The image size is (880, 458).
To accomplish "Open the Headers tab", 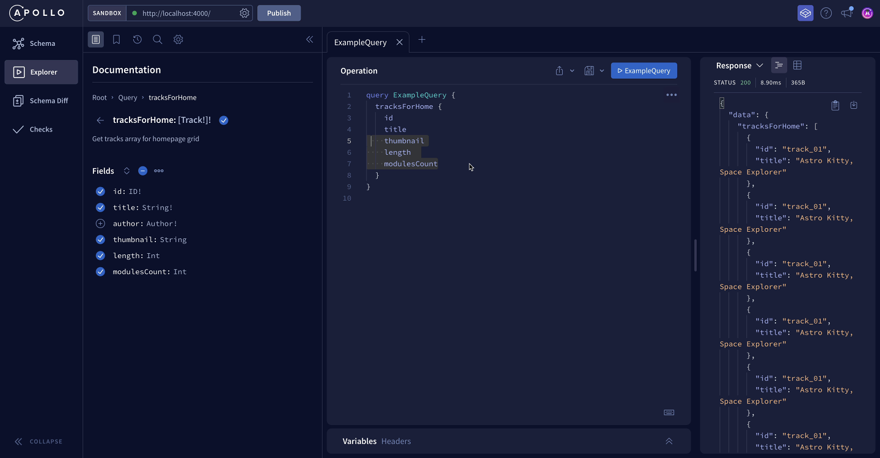I will pyautogui.click(x=396, y=441).
